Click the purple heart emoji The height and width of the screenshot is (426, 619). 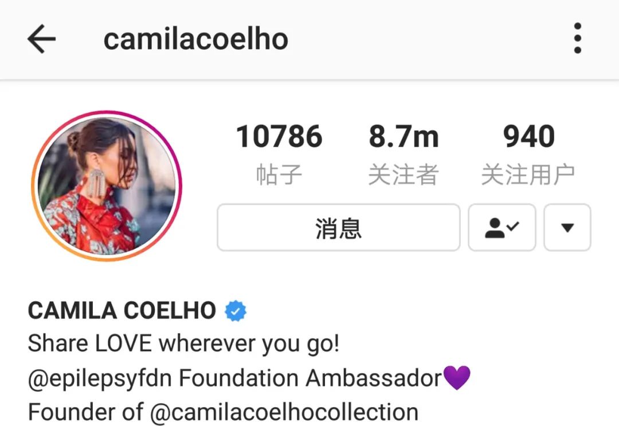click(457, 377)
